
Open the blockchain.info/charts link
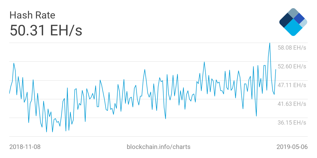pos(158,147)
